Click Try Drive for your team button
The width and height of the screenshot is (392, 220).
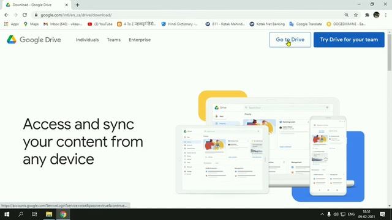[349, 40]
